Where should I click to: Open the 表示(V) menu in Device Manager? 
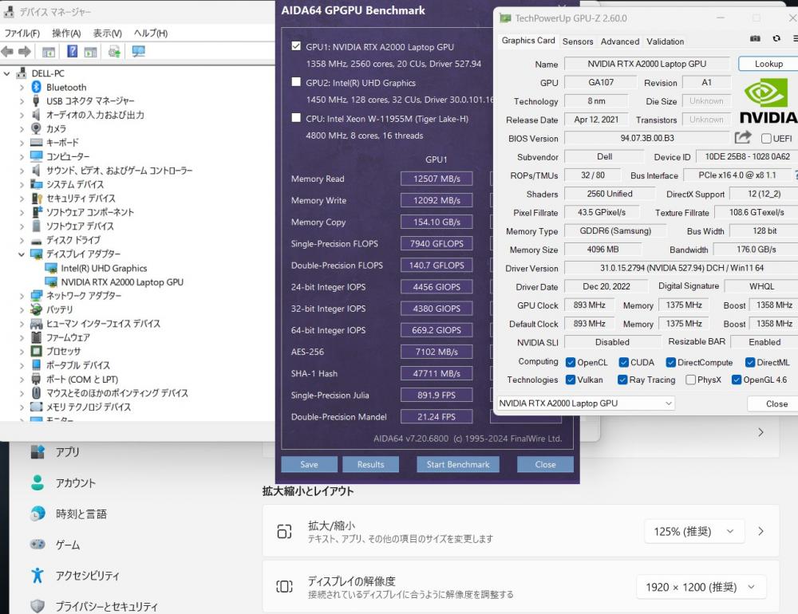coord(108,33)
